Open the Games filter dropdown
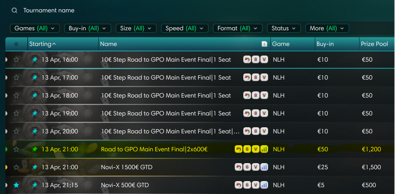The width and height of the screenshot is (395, 194). (35, 28)
